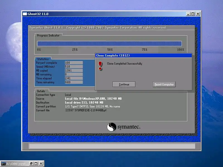Image resolution: width=223 pixels, height=167 pixels.
Task: Click the Time elapsed value 2:41
Action: [74, 78]
